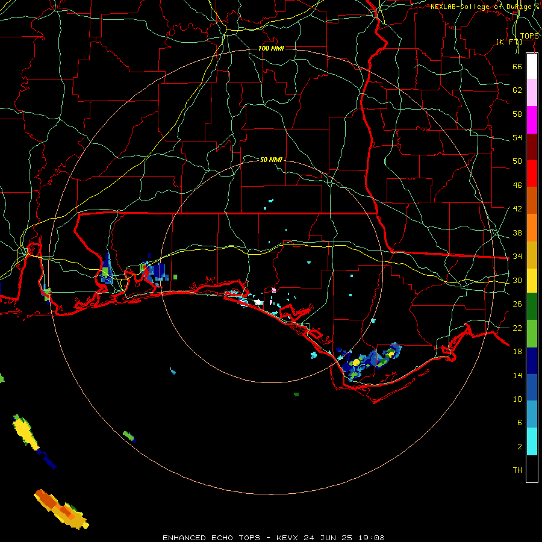This screenshot has height=542, width=542.
Task: Click the 'K FT' units label
Action: pos(509,42)
